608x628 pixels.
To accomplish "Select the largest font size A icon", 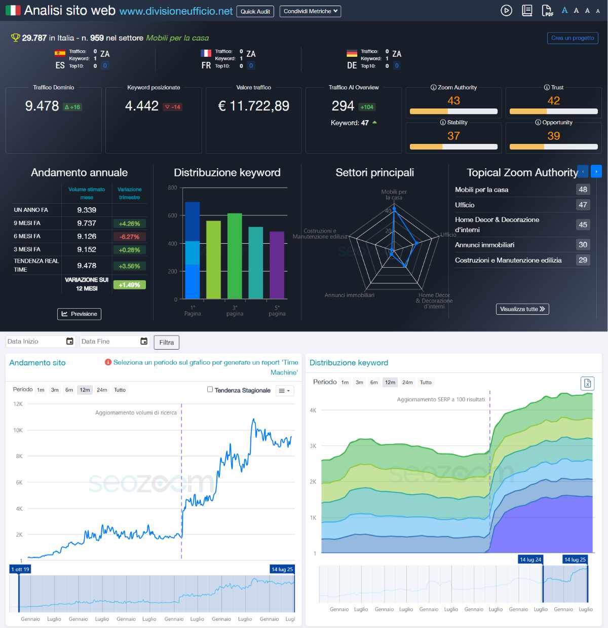I will (564, 11).
